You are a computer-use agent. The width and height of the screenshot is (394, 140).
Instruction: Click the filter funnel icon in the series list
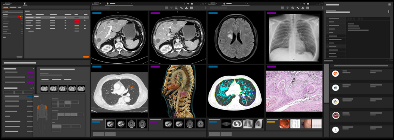tap(33, 88)
